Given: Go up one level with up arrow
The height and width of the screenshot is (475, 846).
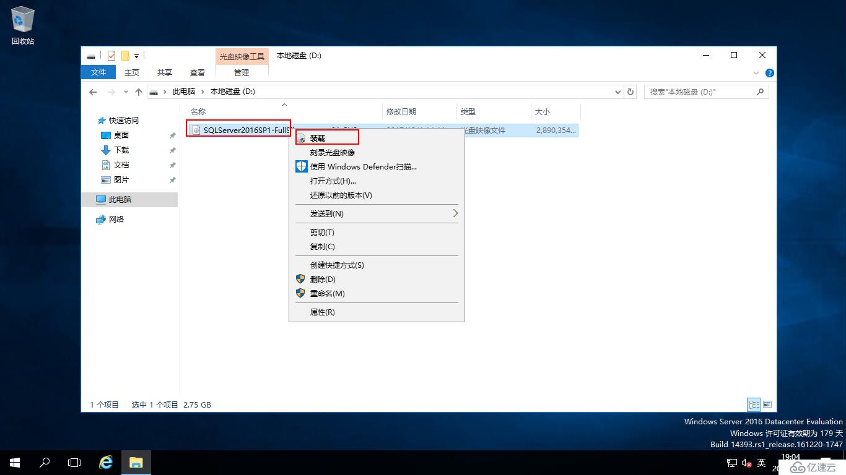Looking at the screenshot, I should tap(139, 92).
